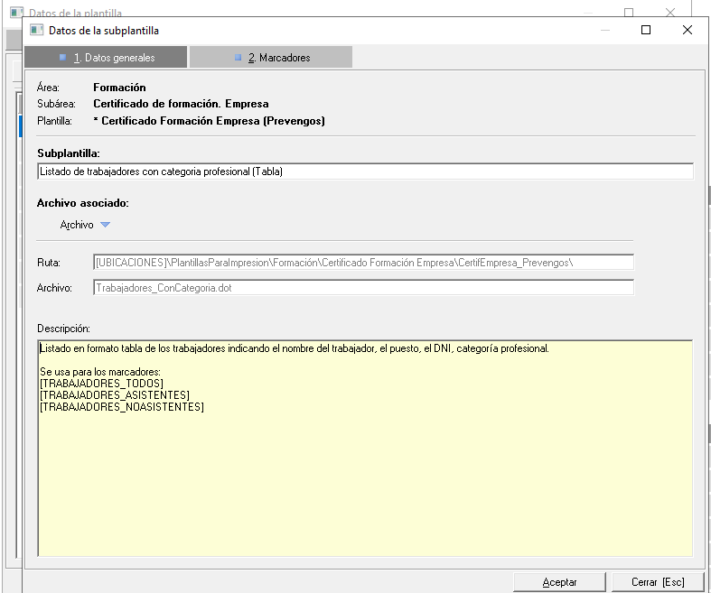The width and height of the screenshot is (711, 593).
Task: Click the subplantilla dialog title bar icon
Action: 36,30
